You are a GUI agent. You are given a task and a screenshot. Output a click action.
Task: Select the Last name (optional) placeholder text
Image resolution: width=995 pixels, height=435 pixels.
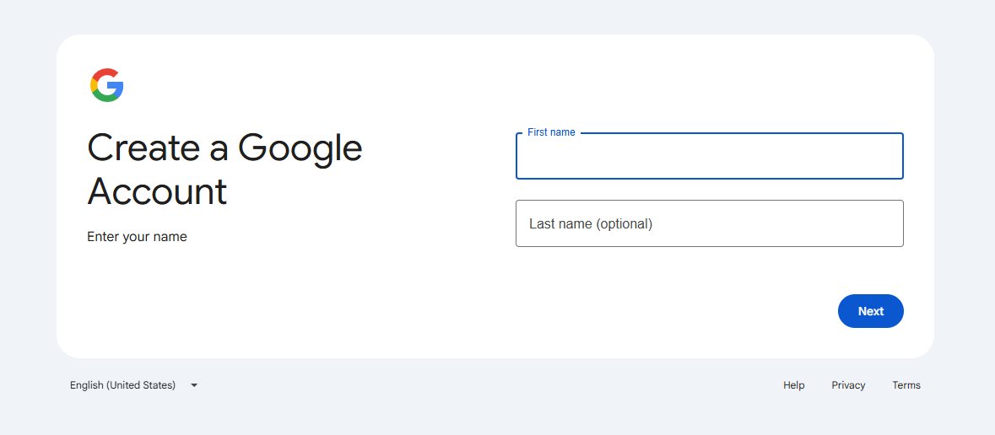coord(591,224)
